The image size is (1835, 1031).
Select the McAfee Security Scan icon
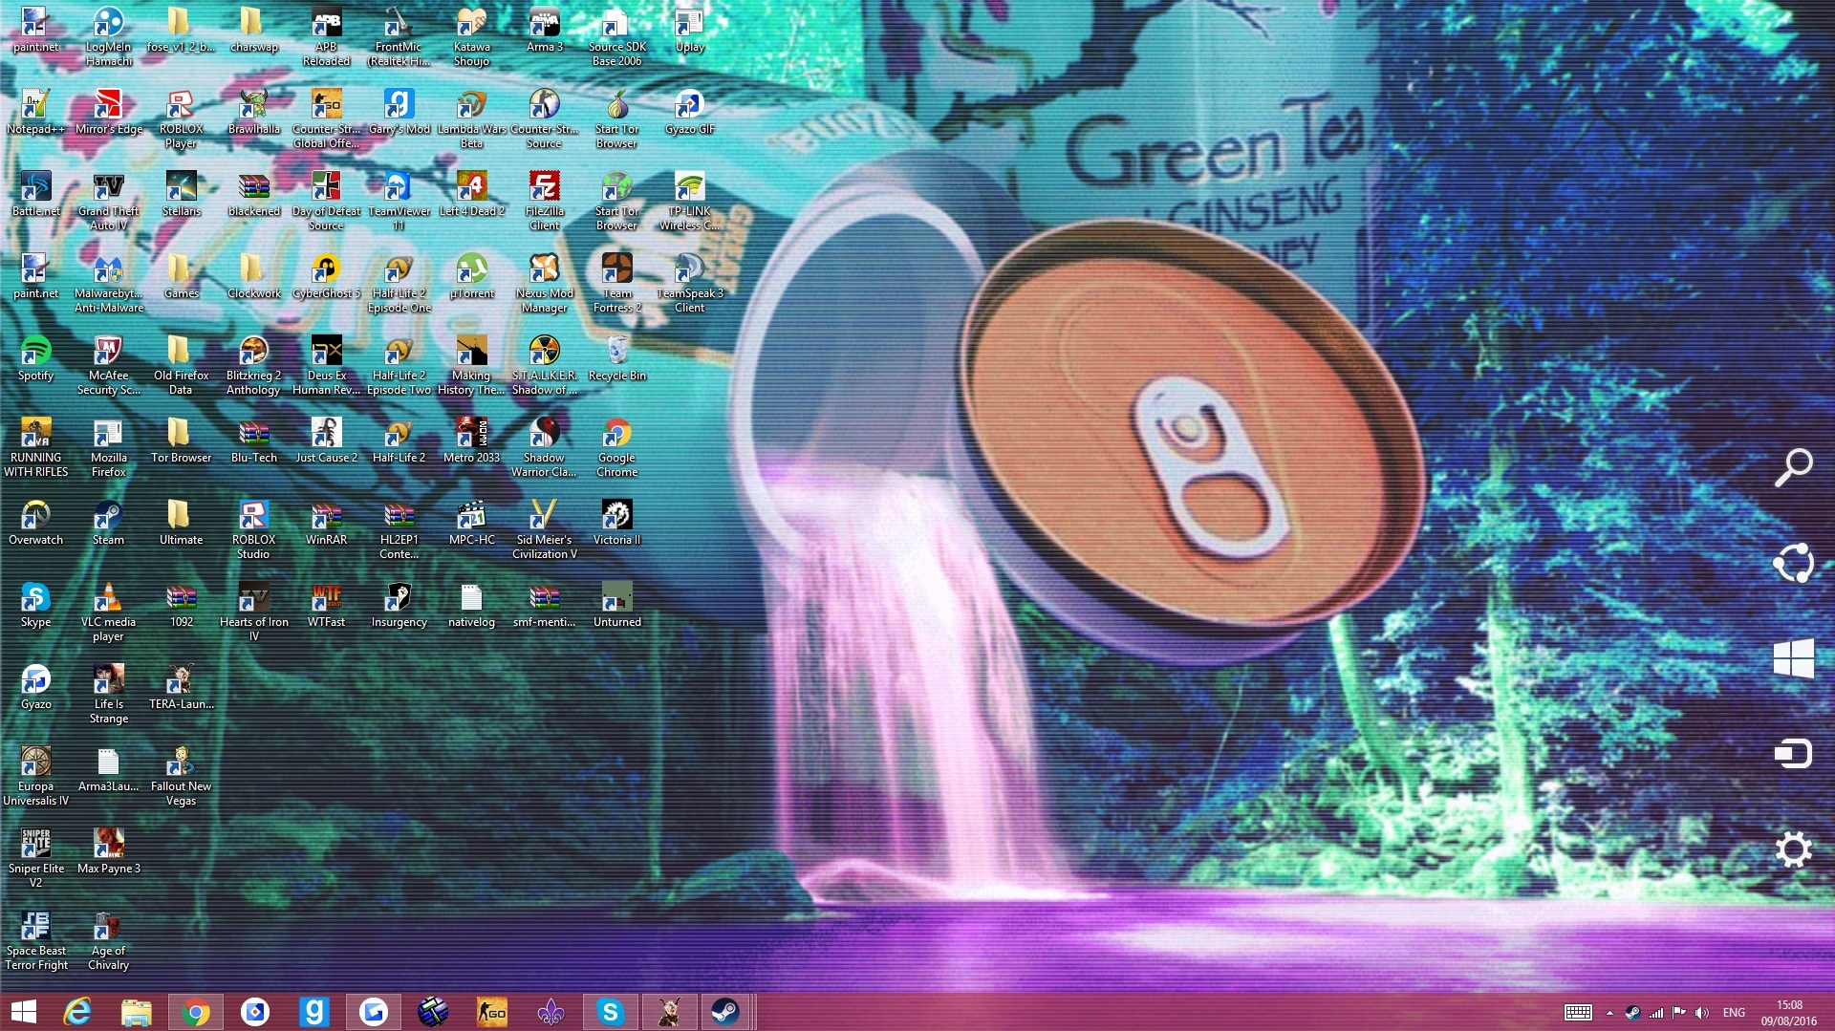pyautogui.click(x=109, y=365)
